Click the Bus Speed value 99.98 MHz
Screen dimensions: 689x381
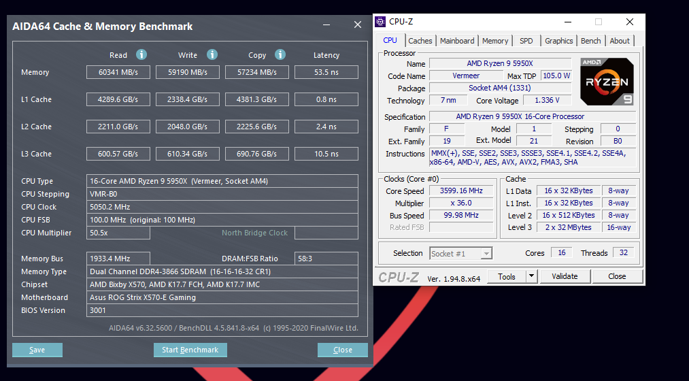tap(461, 215)
